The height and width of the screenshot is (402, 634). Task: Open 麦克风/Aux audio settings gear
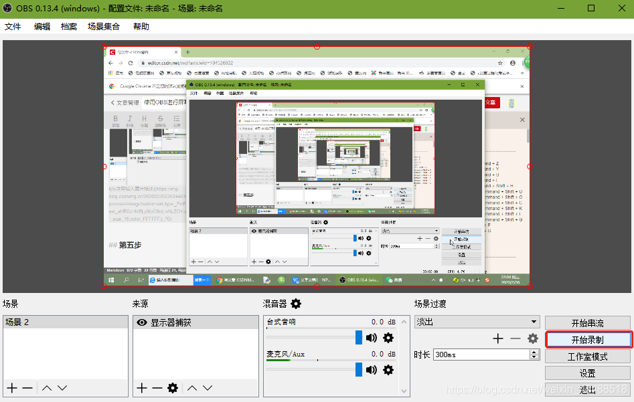tap(388, 370)
